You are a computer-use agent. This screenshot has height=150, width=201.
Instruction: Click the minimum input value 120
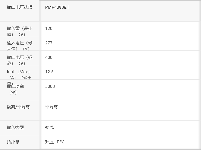point(49,28)
